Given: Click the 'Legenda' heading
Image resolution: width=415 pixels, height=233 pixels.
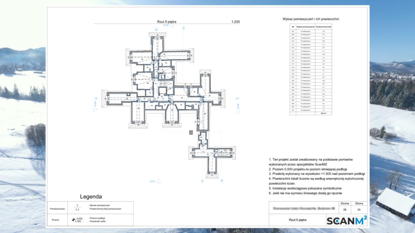Looking at the screenshot, I should [x=91, y=197].
